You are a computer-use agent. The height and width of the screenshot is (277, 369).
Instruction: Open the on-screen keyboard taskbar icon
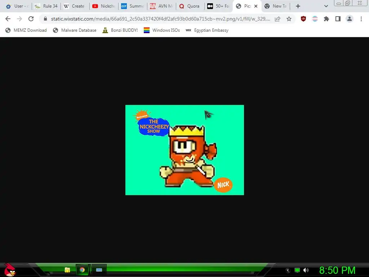[x=99, y=270]
